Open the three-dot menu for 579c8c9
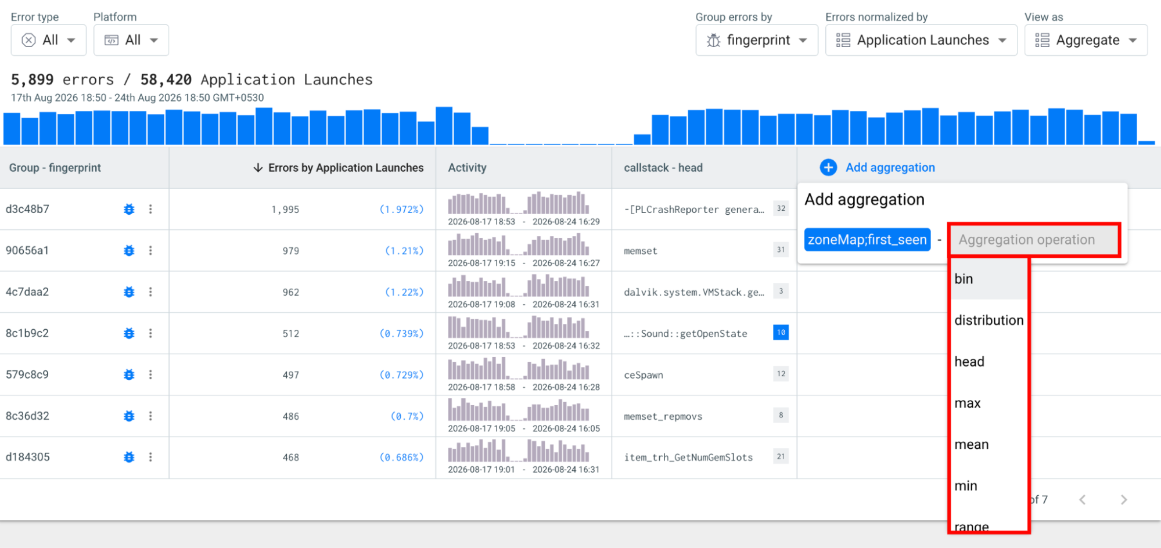Viewport: 1161px width, 548px height. 150,374
